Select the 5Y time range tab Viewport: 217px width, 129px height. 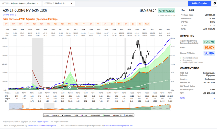pyautogui.click(x=112, y=24)
